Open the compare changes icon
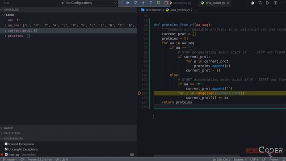286x161 pixels. tap(260, 3)
